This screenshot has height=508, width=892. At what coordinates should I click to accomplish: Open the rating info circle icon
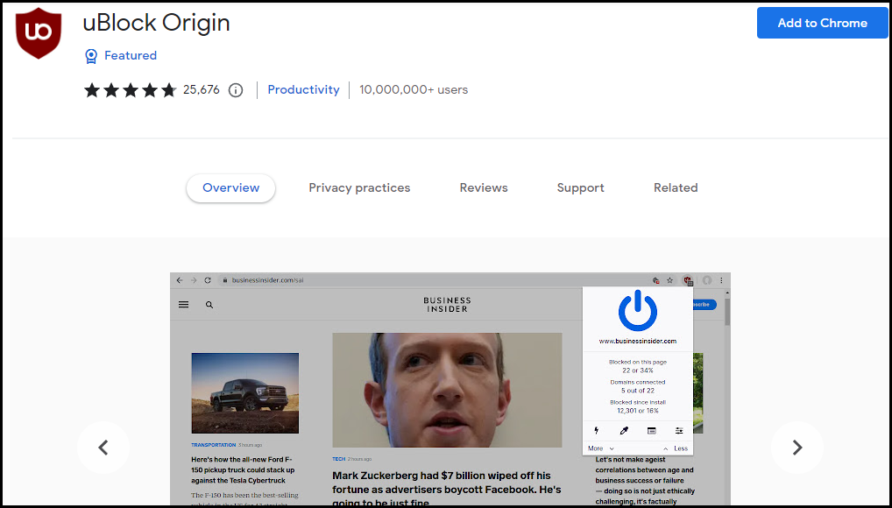(236, 90)
